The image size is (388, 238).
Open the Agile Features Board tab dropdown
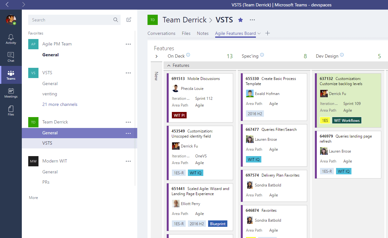259,34
